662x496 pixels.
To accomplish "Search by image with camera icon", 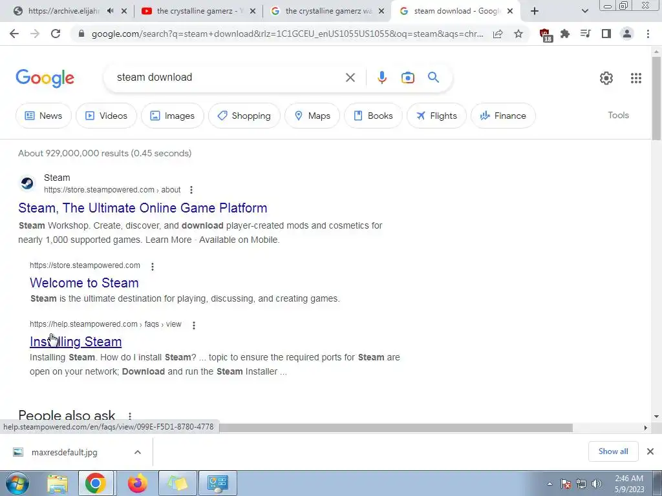I will pyautogui.click(x=408, y=77).
